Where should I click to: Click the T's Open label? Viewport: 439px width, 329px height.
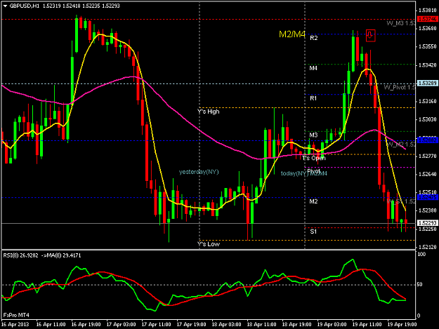[313, 159]
